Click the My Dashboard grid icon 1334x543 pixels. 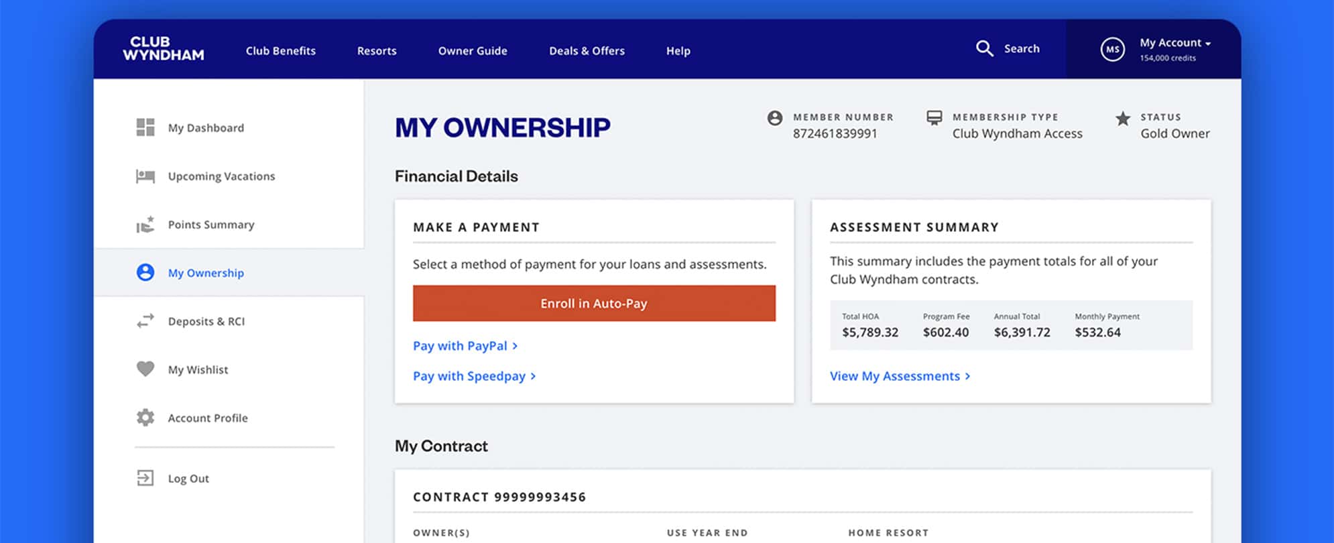145,127
